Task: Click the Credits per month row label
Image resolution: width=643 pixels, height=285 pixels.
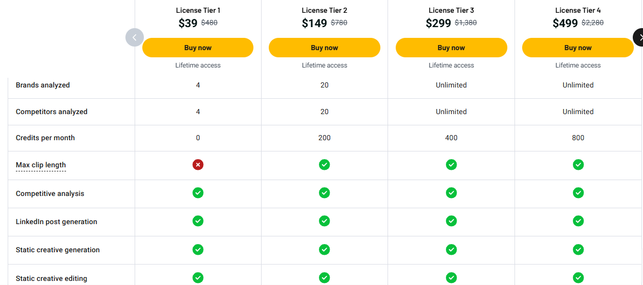Action: tap(45, 138)
